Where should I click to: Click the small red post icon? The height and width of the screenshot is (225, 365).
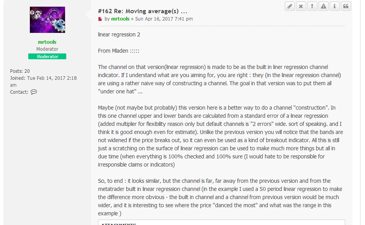(x=100, y=19)
